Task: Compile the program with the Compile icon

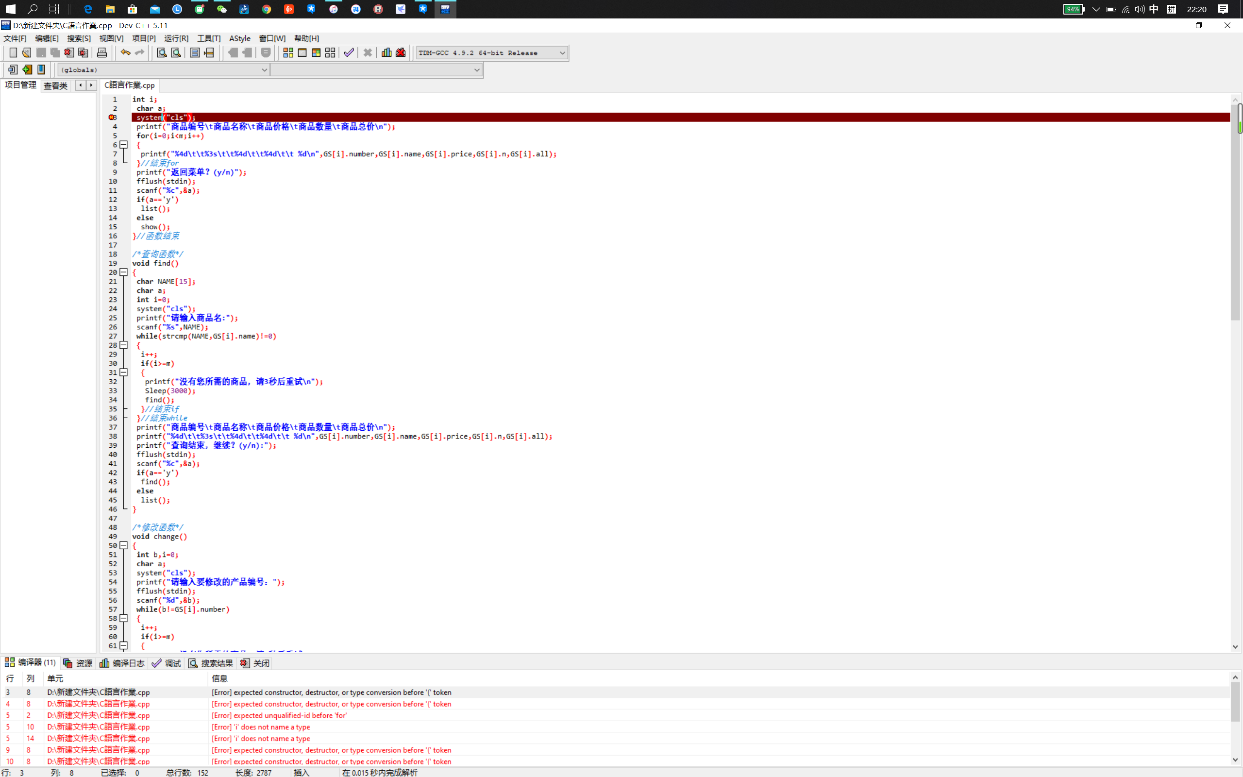Action: 288,52
